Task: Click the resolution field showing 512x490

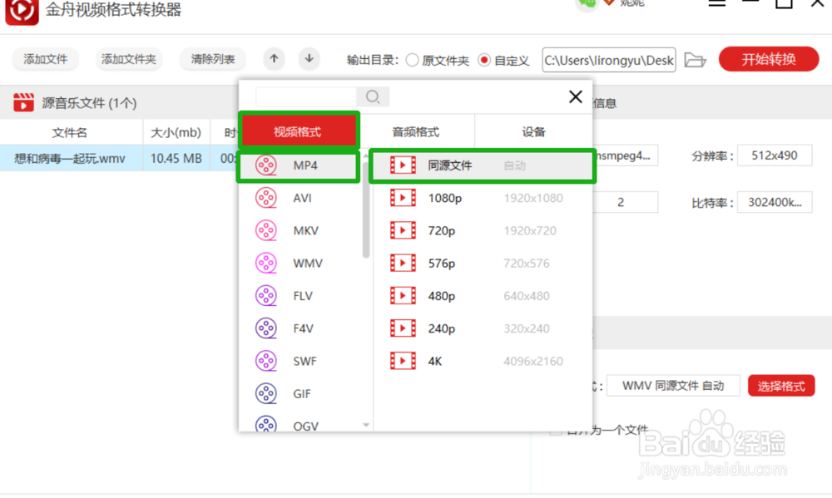Action: pyautogui.click(x=774, y=155)
